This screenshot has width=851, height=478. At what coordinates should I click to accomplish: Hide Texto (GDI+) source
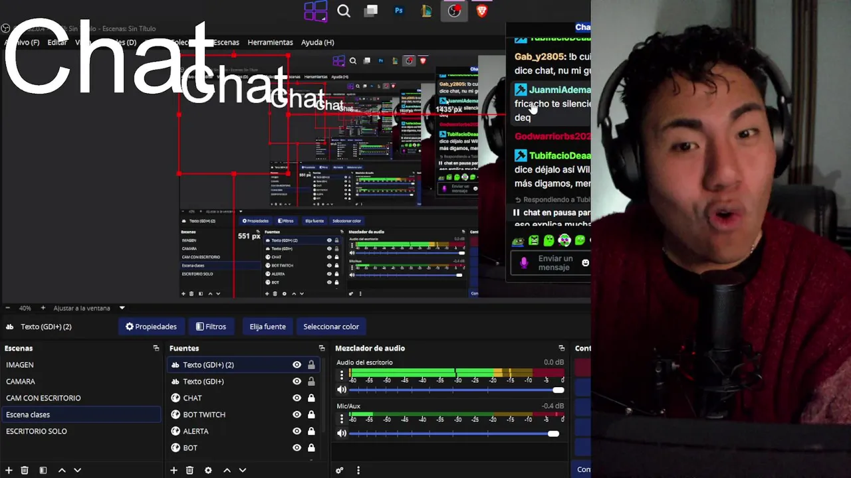point(297,381)
